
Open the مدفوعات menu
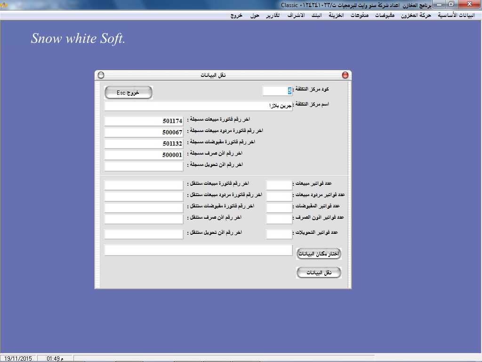360,15
